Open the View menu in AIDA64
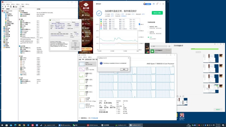Image resolution: width=226 pixels, height=127 pixels. [x=8, y=4]
